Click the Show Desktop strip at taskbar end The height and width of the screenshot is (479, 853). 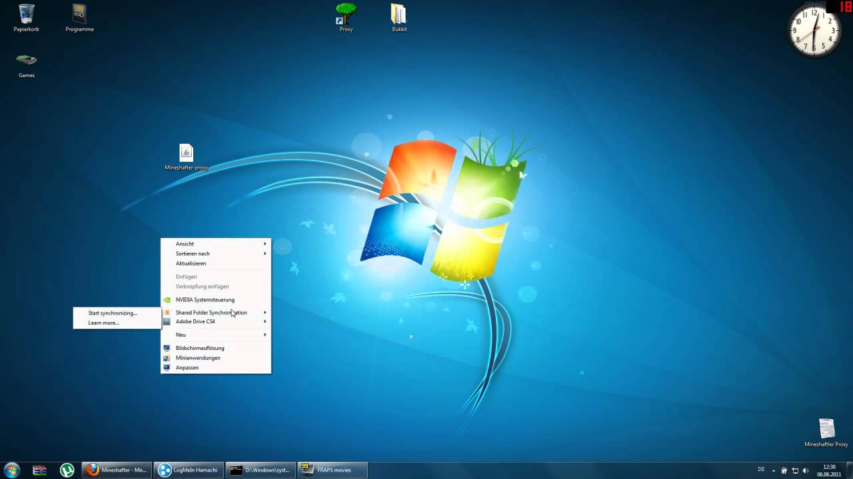pyautogui.click(x=848, y=470)
